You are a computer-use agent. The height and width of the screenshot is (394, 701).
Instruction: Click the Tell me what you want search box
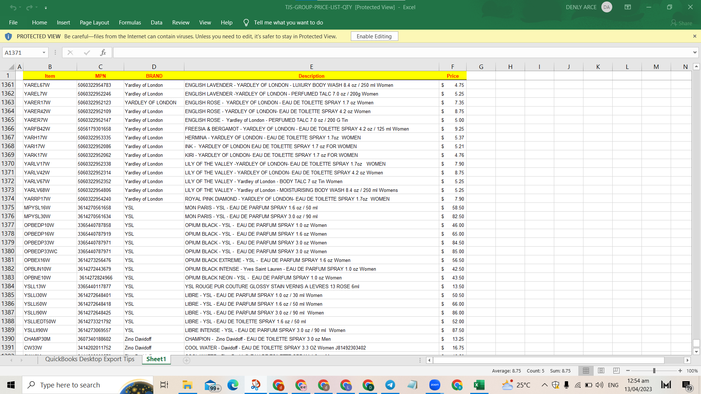click(288, 23)
